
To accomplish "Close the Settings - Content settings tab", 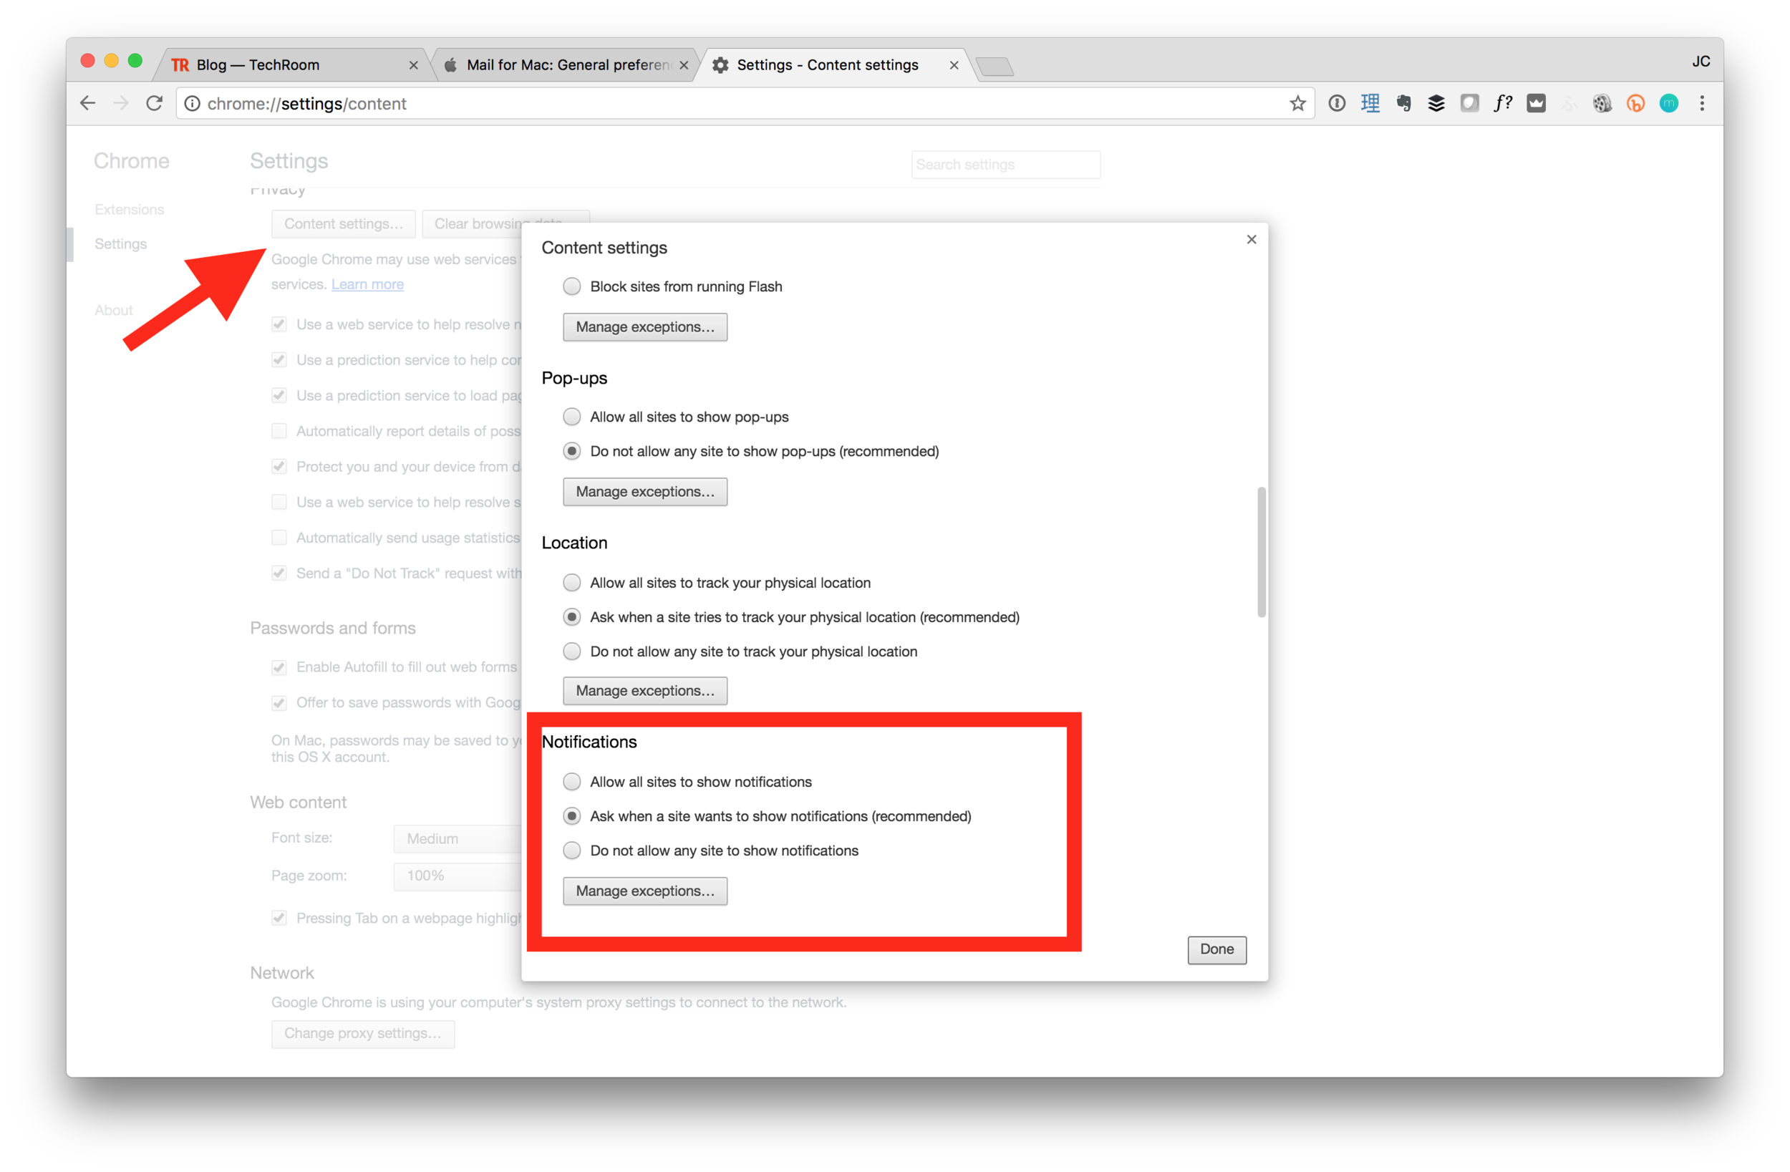I will [953, 65].
